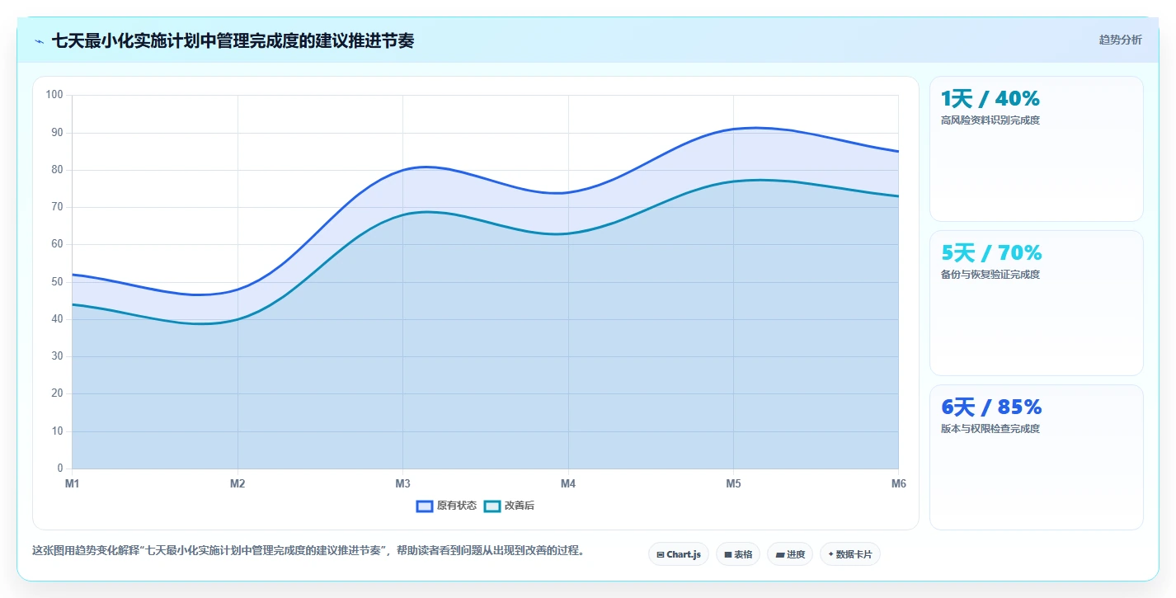
Task: Select the 6天 / 85% metric value
Action: [991, 407]
